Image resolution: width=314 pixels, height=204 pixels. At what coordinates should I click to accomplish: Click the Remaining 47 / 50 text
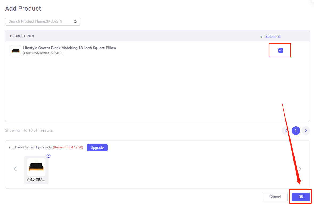[x=68, y=147]
